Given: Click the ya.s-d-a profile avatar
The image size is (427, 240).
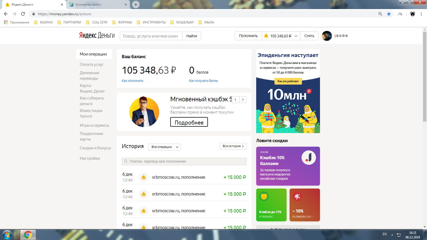Looking at the screenshot, I should pyautogui.click(x=327, y=36).
